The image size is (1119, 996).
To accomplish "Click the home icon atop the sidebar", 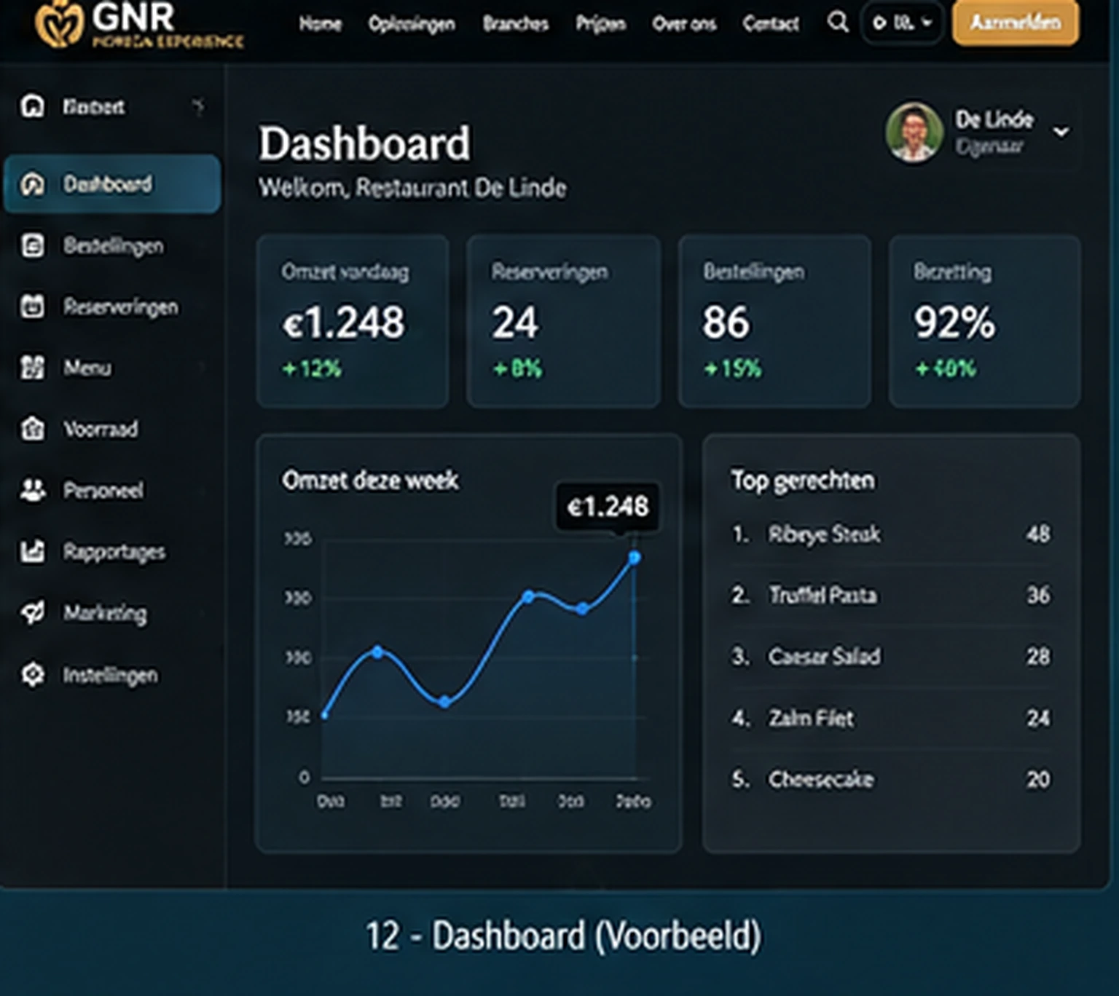I will coord(33,106).
